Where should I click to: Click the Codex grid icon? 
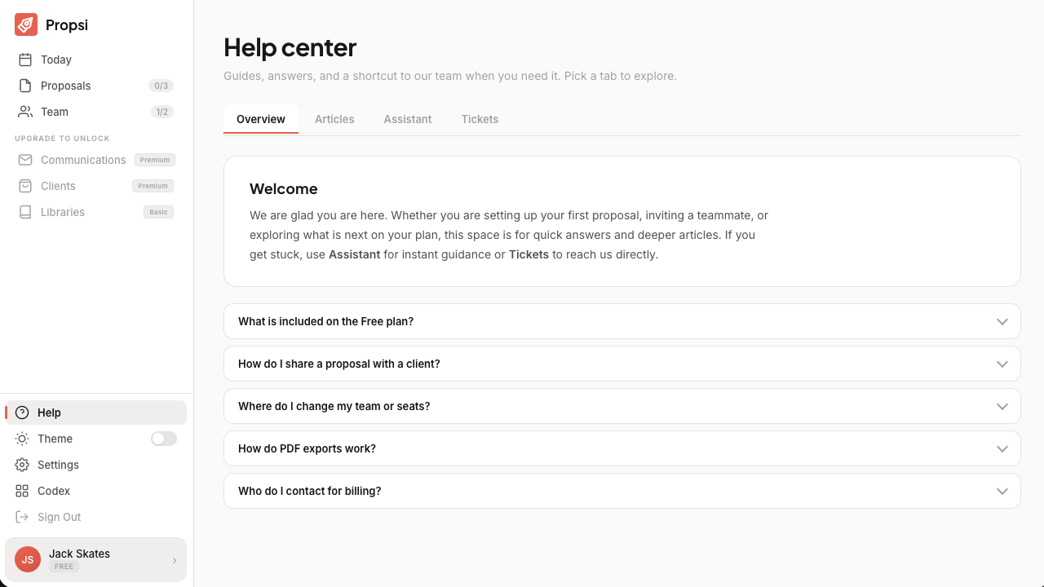point(22,491)
